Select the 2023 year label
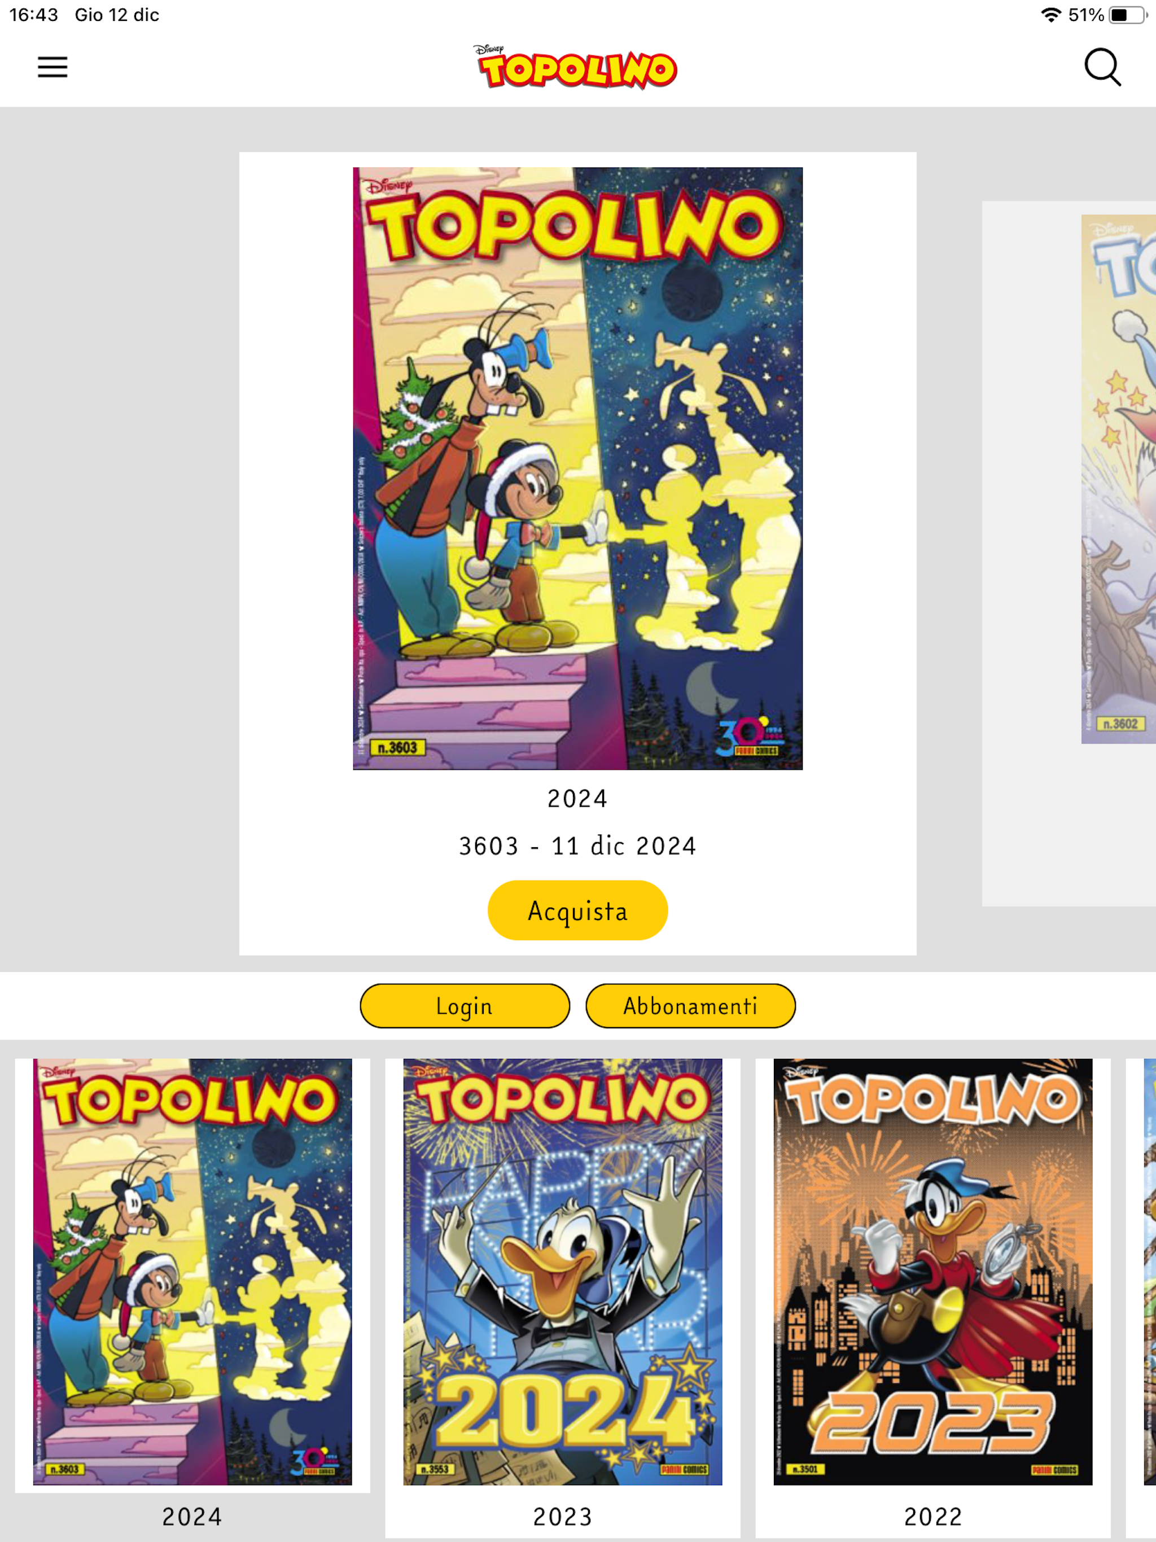This screenshot has width=1156, height=1542. tap(563, 1517)
